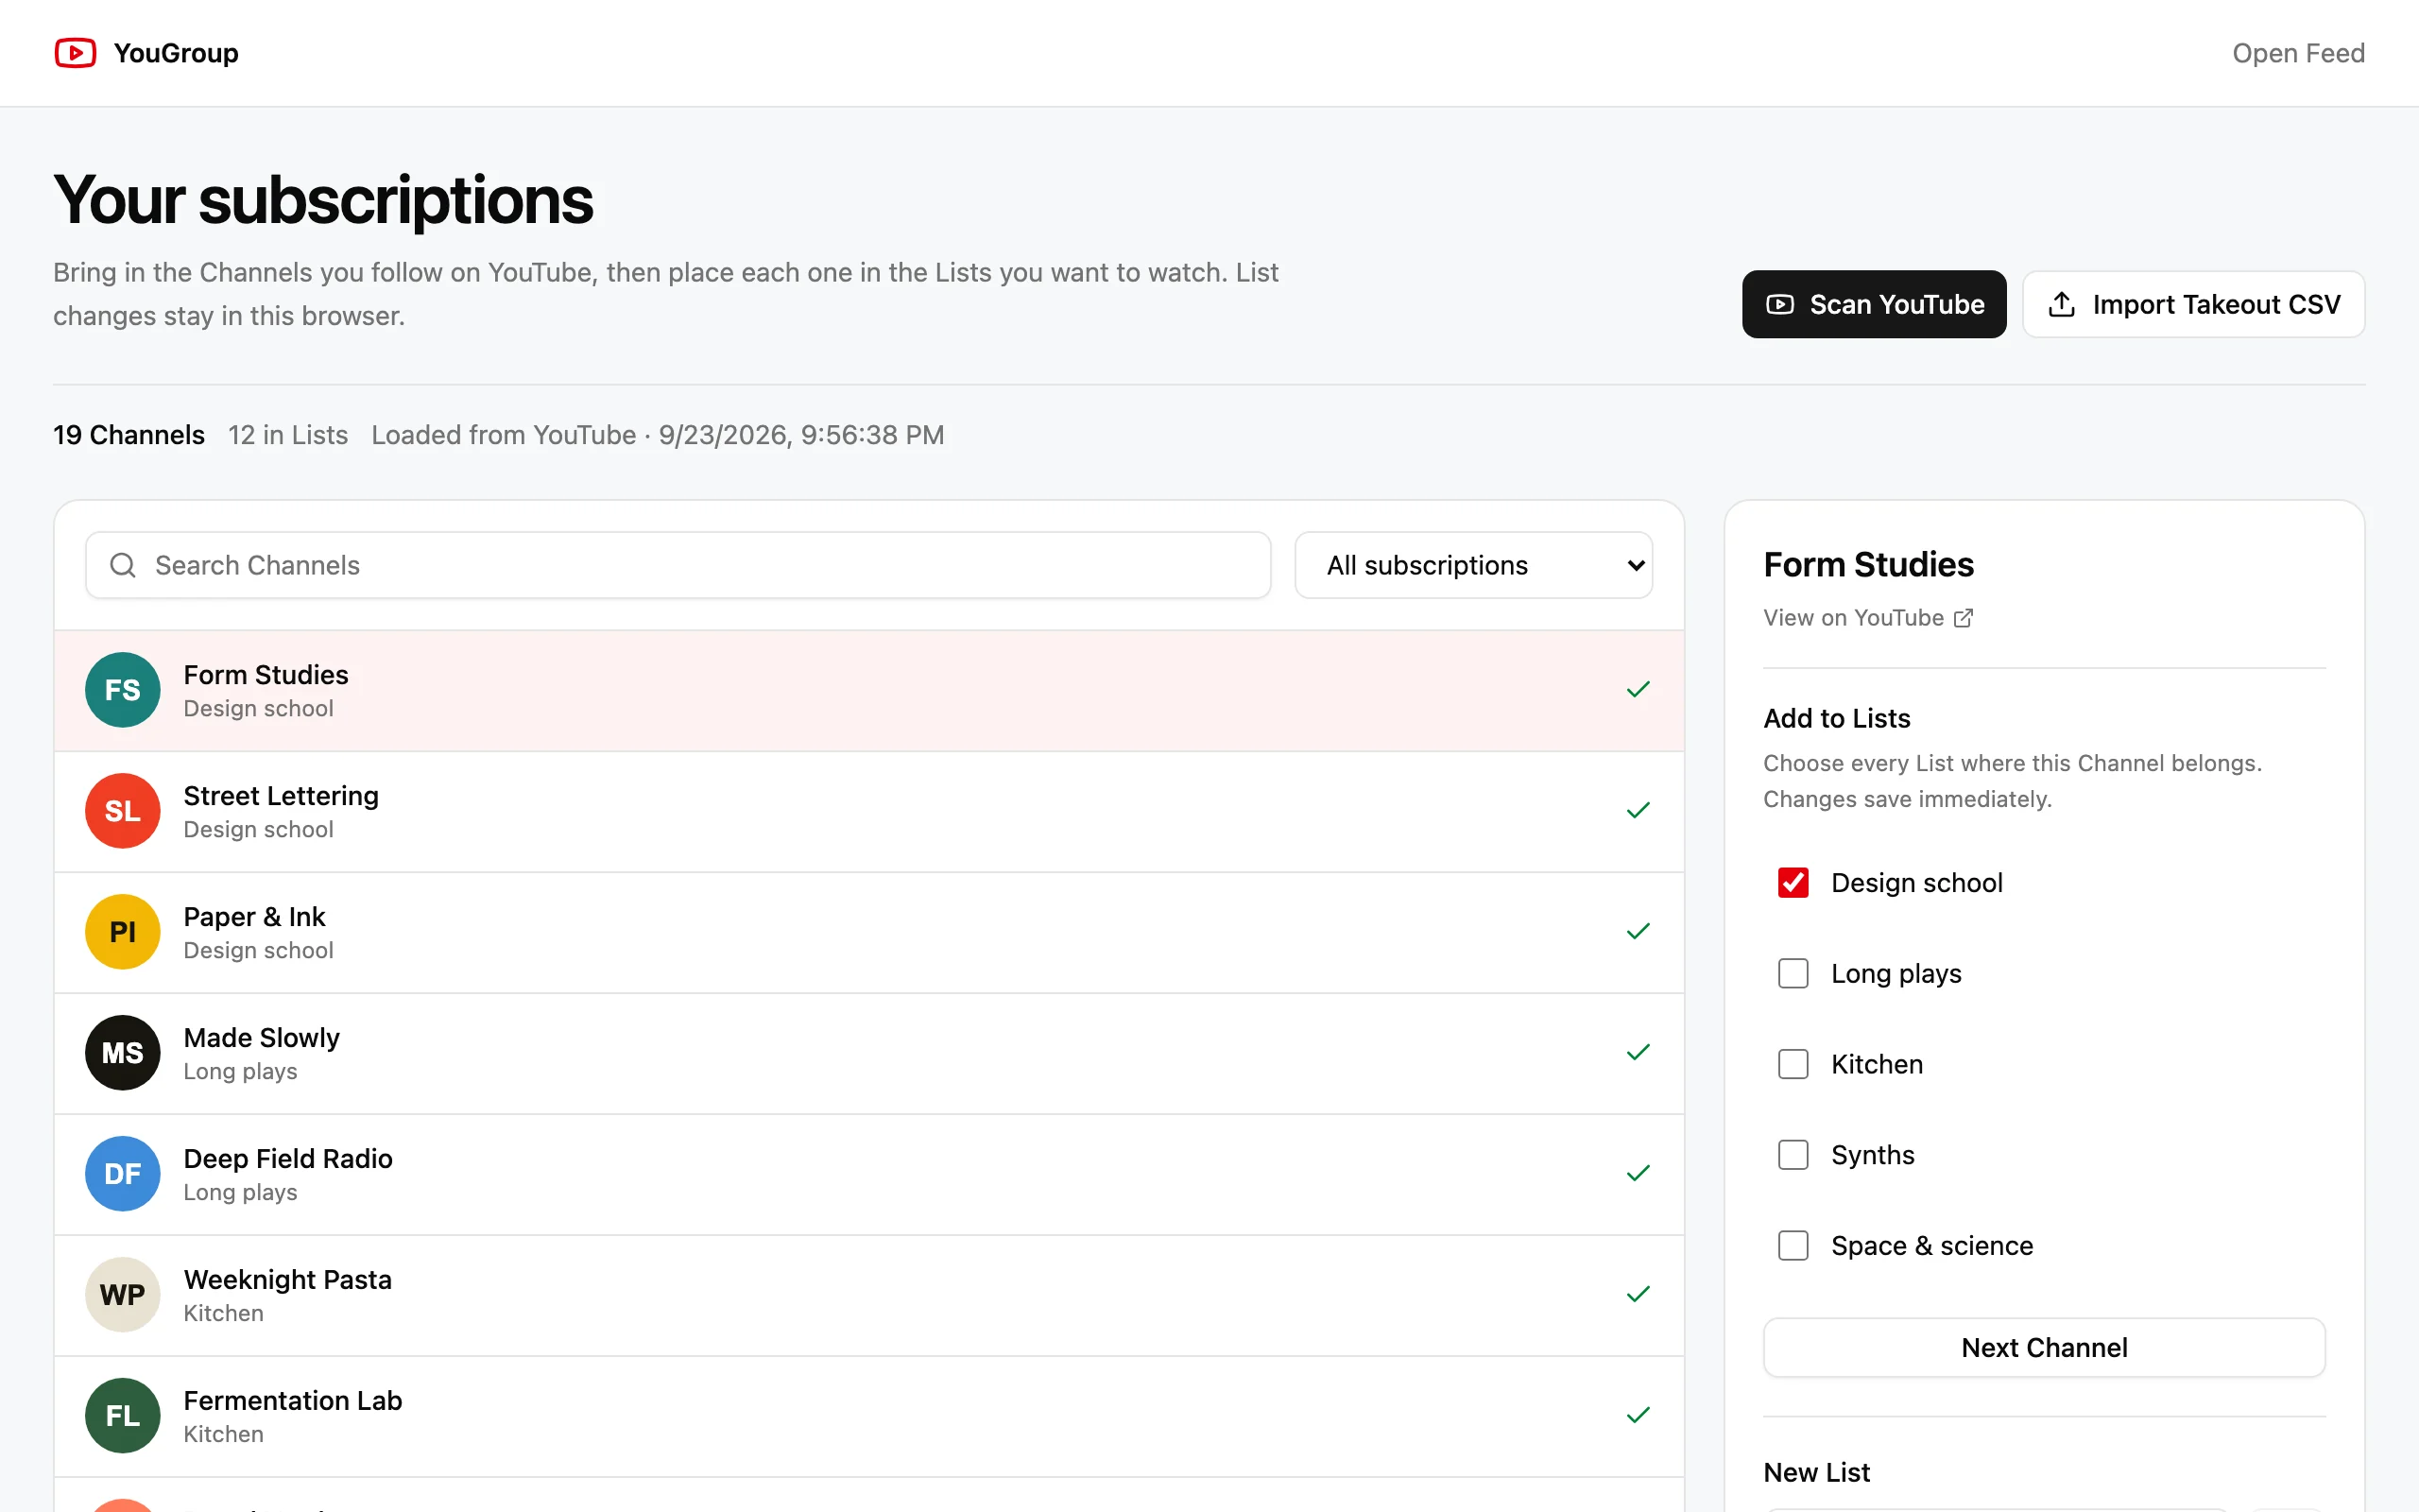This screenshot has height=1512, width=2419.
Task: Select the Street Lettering channel name
Action: click(x=281, y=796)
